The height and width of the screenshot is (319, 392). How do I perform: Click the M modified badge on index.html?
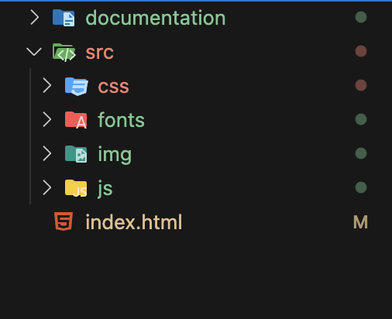point(360,222)
